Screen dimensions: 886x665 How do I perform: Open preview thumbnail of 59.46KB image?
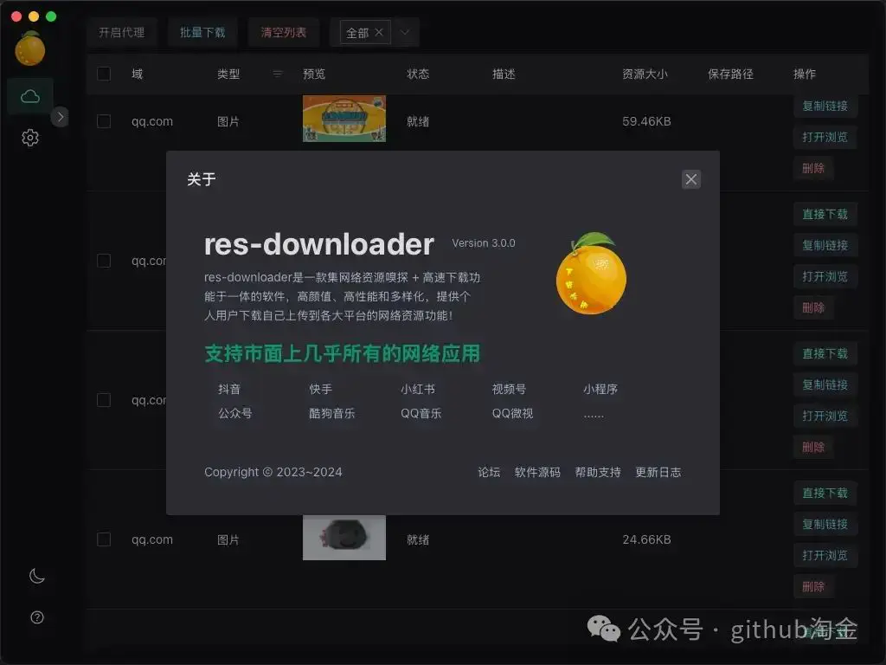[344, 118]
